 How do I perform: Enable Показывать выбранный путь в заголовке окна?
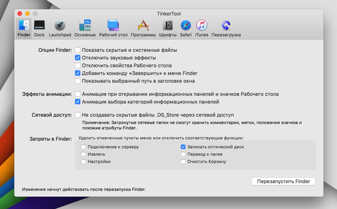78,81
